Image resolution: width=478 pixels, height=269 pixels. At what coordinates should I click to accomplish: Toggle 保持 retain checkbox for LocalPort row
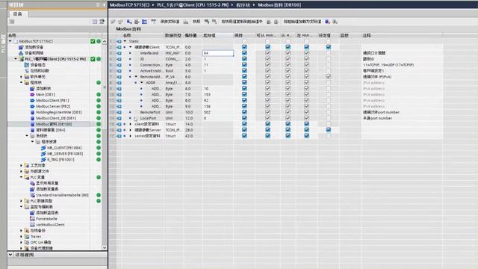click(244, 118)
